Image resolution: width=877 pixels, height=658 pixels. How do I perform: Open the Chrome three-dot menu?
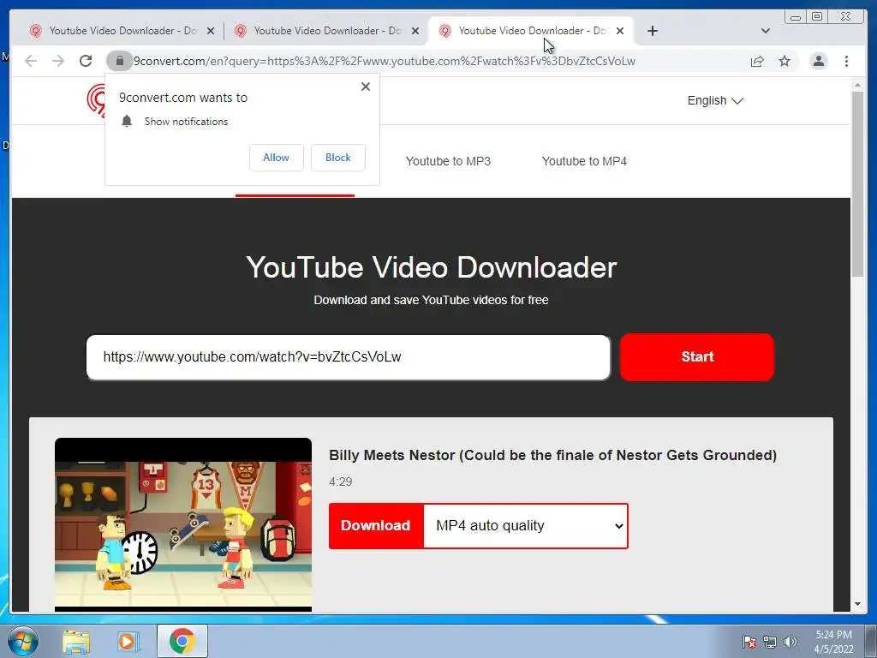(846, 61)
